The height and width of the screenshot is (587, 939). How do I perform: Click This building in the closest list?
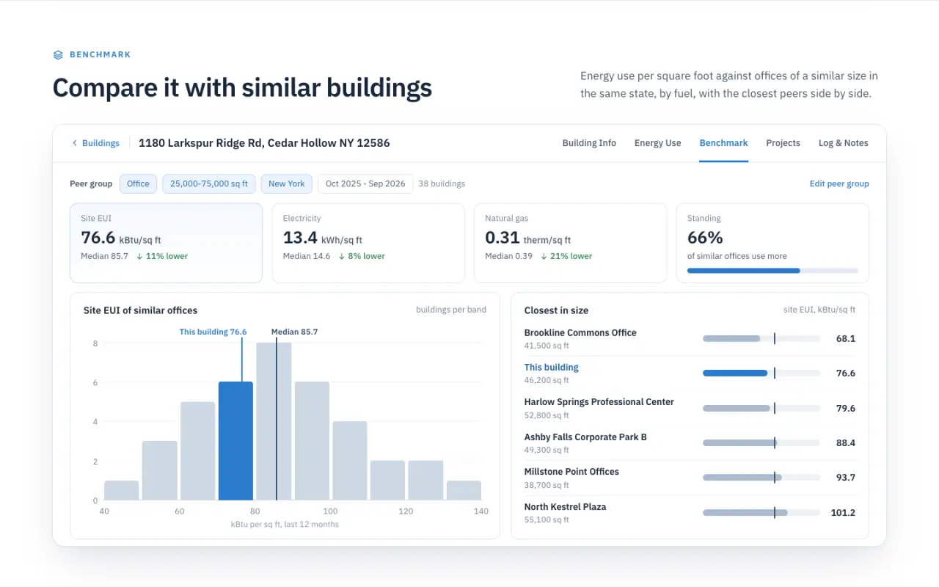coord(551,367)
